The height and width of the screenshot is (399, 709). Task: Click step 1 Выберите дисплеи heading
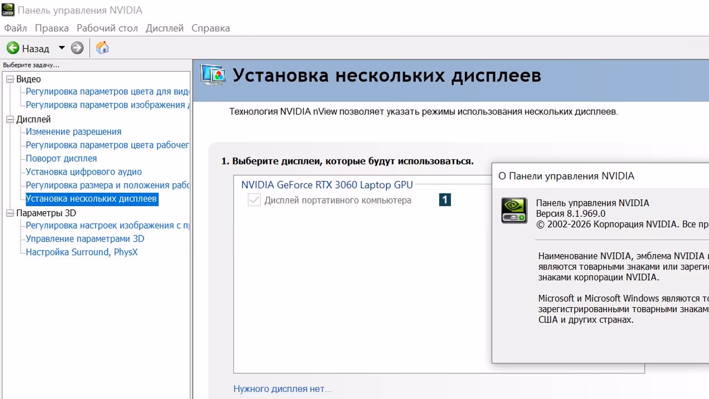[347, 161]
